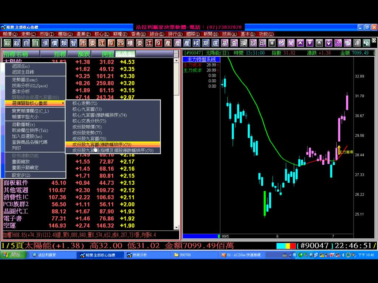Open 設定(F12) from the context menu

(x=35, y=175)
